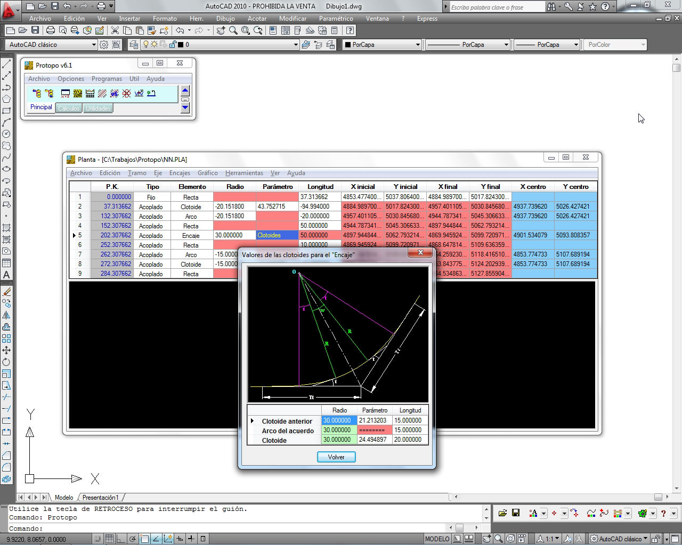Activate the Pan hand tool
Screen dimensions: 682x545
[221, 30]
